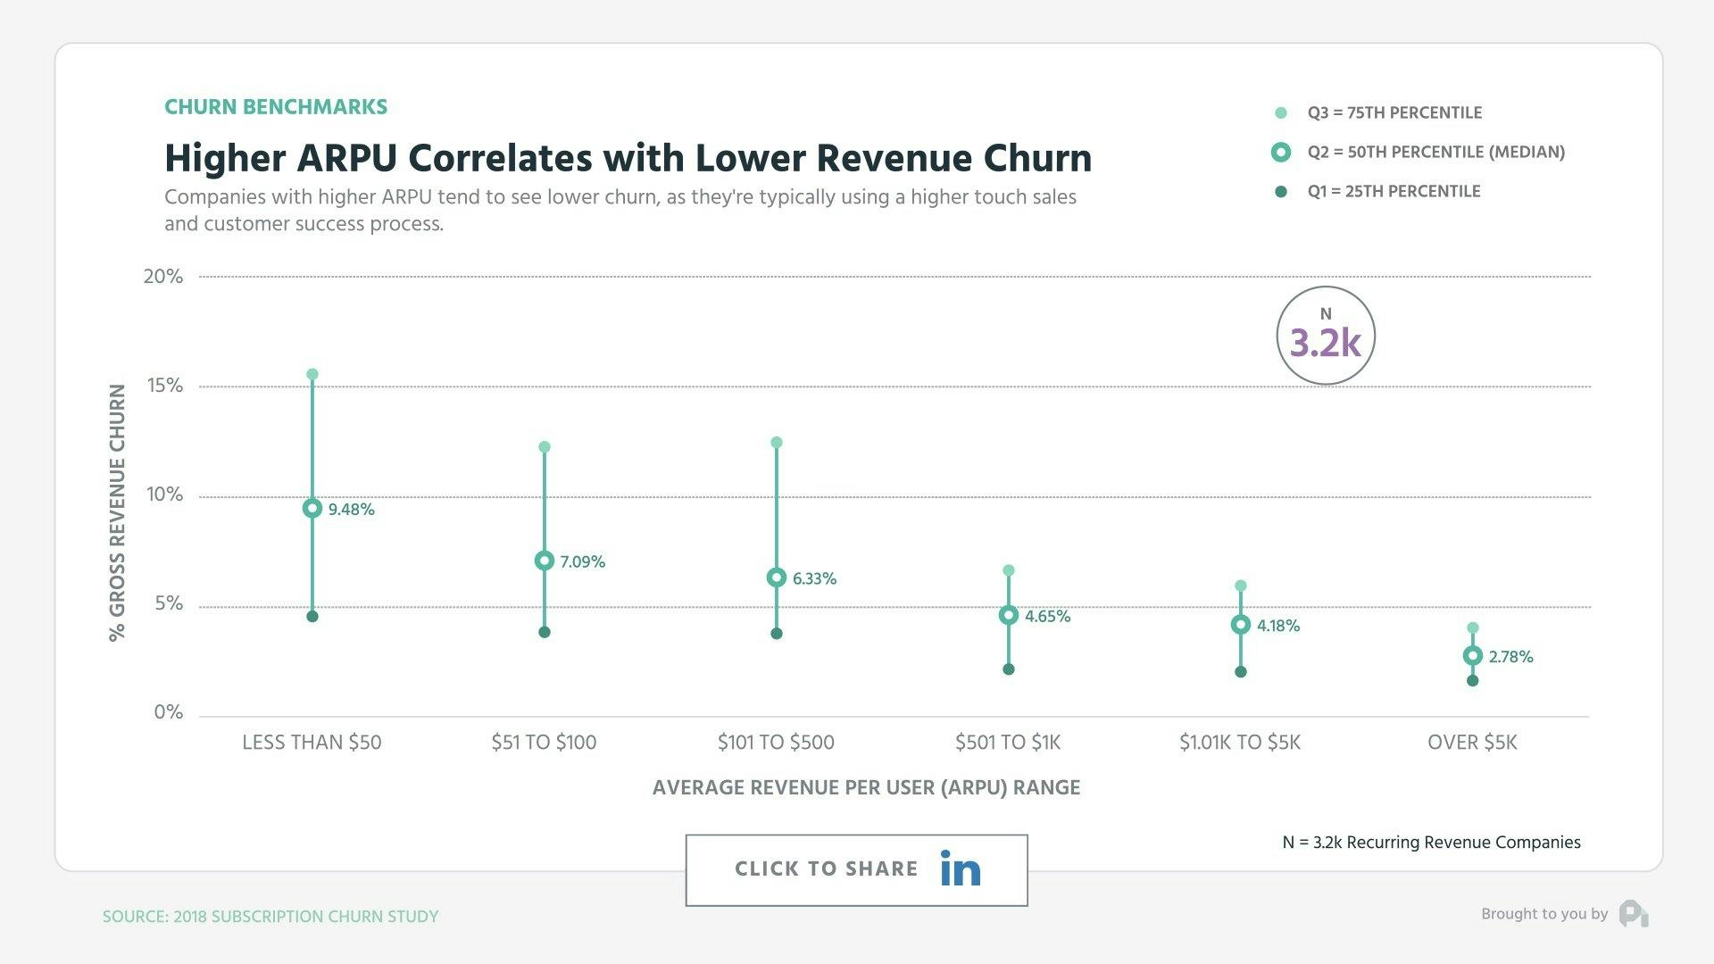Select the Q1 25th percentile dot for Over $5K

1471,681
